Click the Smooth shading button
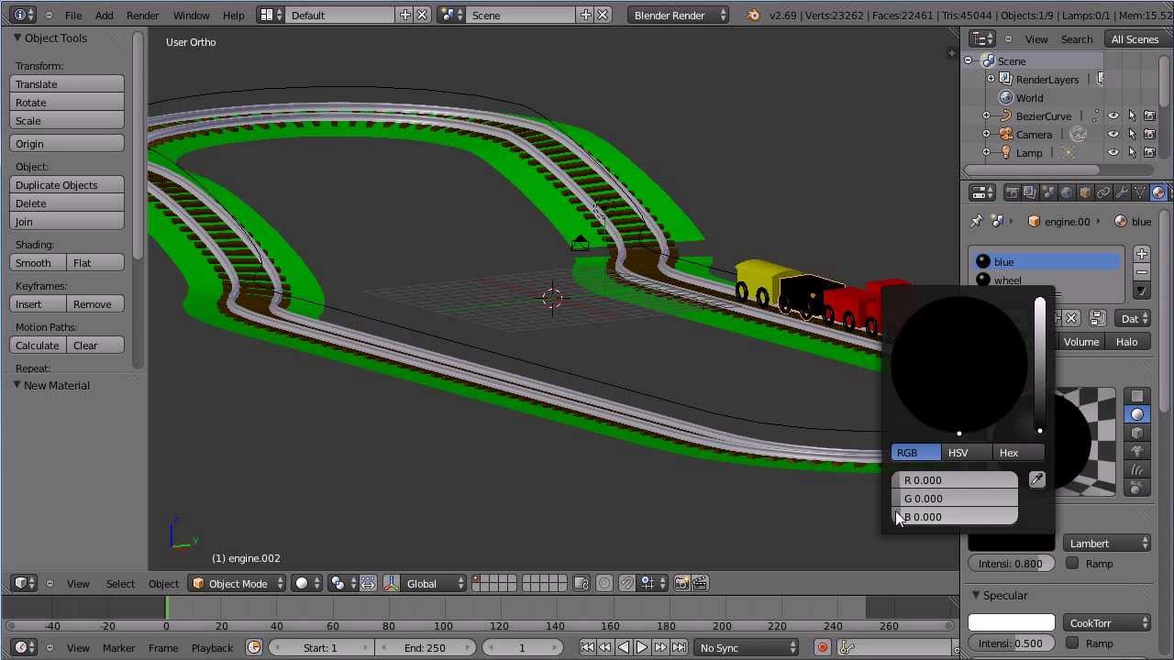The image size is (1174, 660). pyautogui.click(x=38, y=263)
